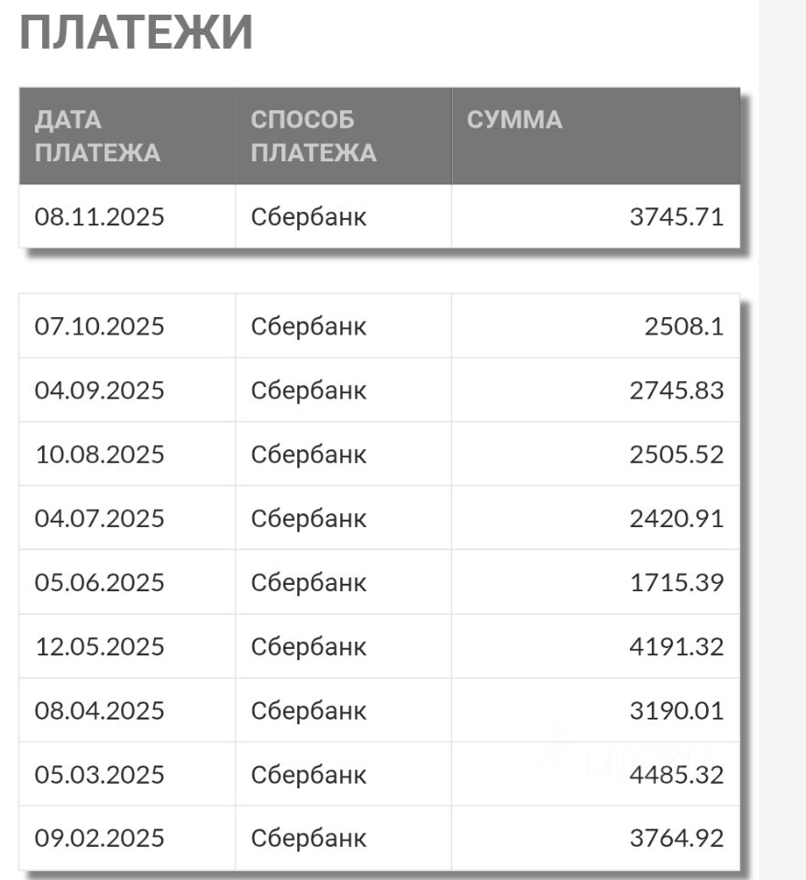Image resolution: width=806 pixels, height=880 pixels.
Task: Click the 2745.83 payment amount
Action: point(676,390)
